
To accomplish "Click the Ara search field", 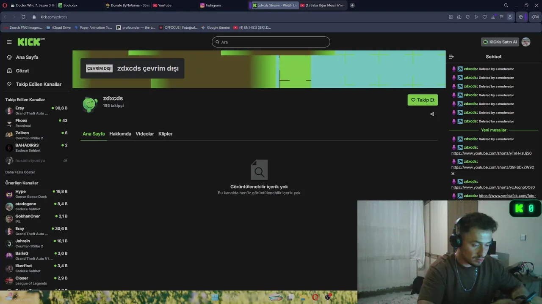I will 271,42.
